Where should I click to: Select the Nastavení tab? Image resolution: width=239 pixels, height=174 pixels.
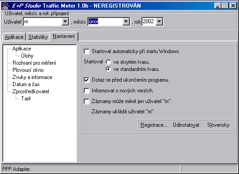[x=64, y=36]
